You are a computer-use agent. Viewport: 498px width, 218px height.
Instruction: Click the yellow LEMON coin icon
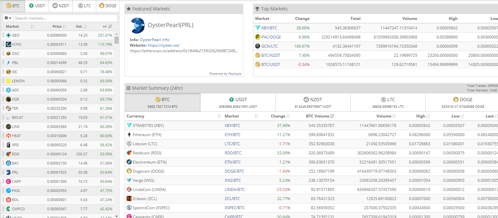(8, 81)
